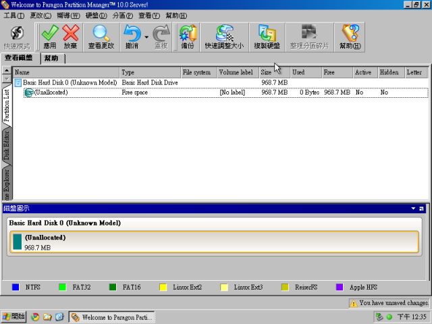Screen dimensions: 432x324
Task: Switch to the Disk View (查看磁盤) tab
Action: 19,58
